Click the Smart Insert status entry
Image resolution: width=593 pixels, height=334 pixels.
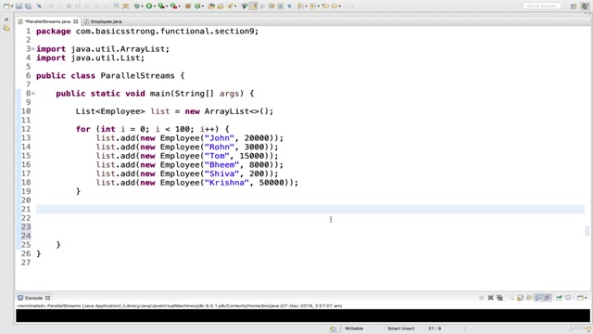(401, 328)
